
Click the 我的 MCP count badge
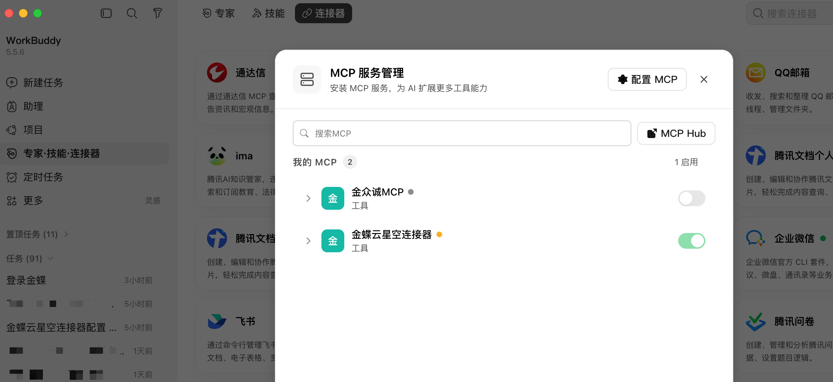(350, 162)
